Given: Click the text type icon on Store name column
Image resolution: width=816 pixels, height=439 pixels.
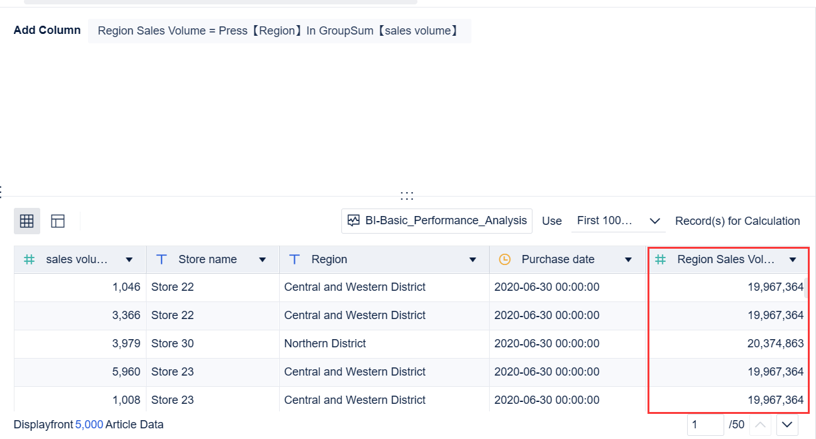Looking at the screenshot, I should click(x=162, y=259).
